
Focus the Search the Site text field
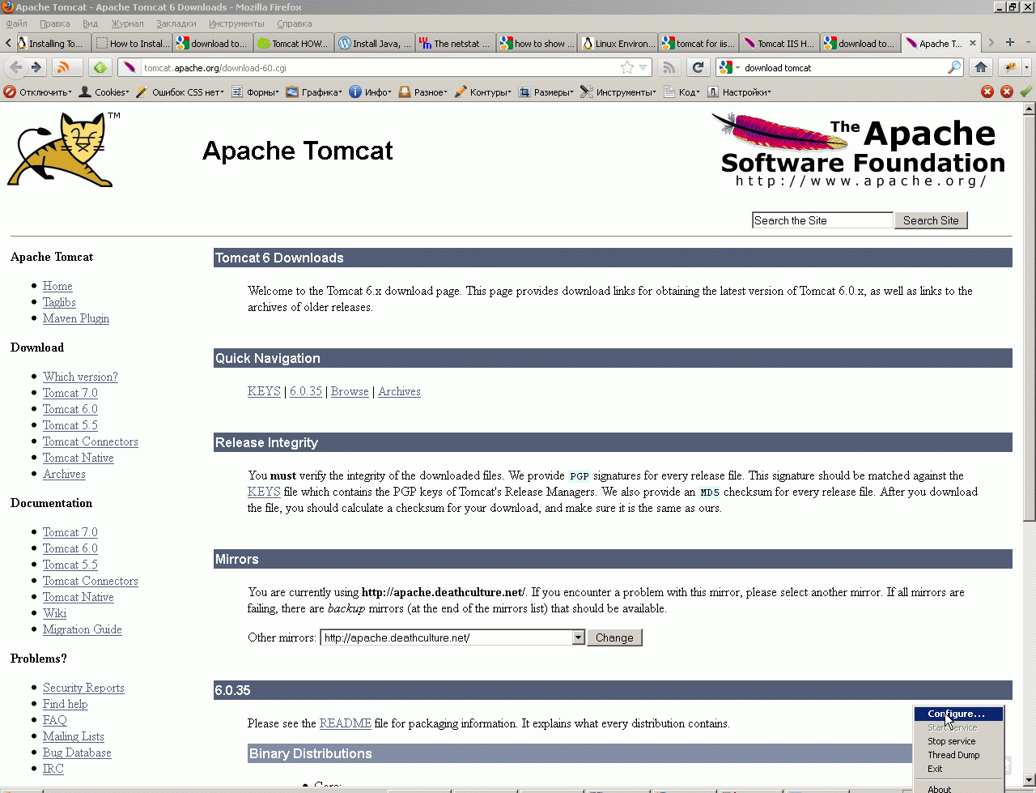(822, 220)
